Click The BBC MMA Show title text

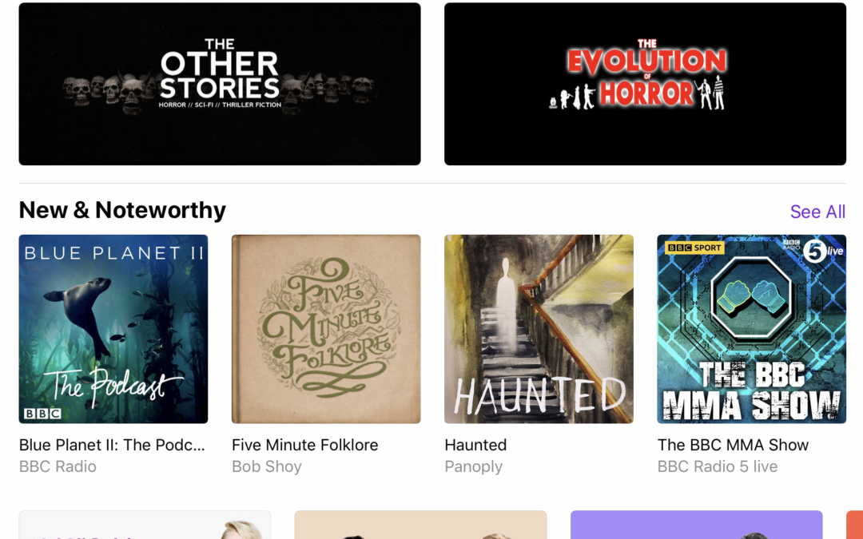(x=733, y=445)
